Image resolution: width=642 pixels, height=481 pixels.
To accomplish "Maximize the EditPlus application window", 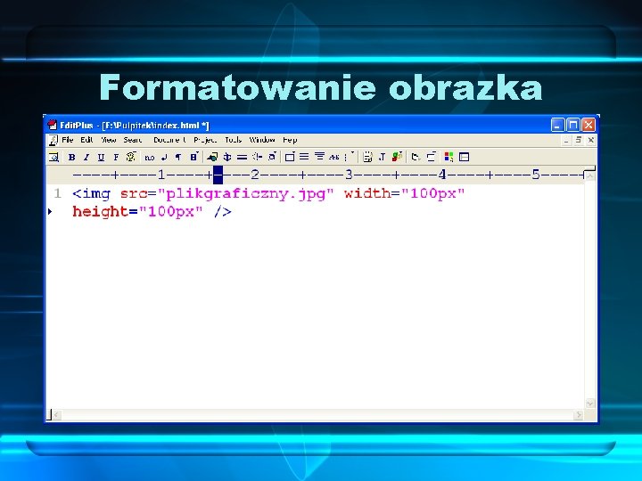I will pos(573,125).
